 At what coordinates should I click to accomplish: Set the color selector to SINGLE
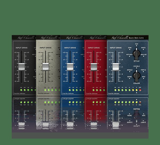coord(130,70)
